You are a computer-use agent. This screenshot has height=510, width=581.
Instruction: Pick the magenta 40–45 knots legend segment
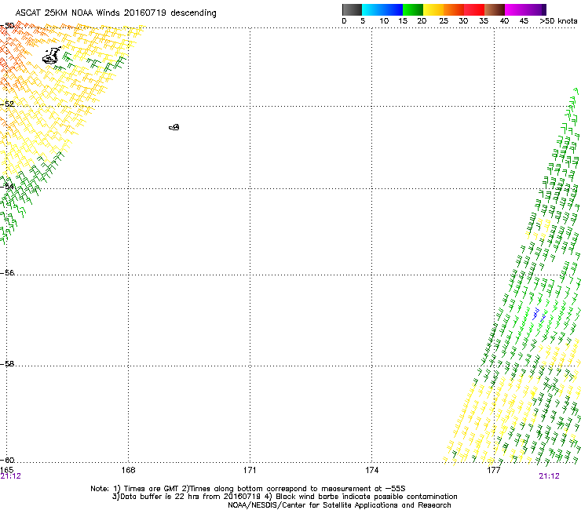(x=515, y=9)
